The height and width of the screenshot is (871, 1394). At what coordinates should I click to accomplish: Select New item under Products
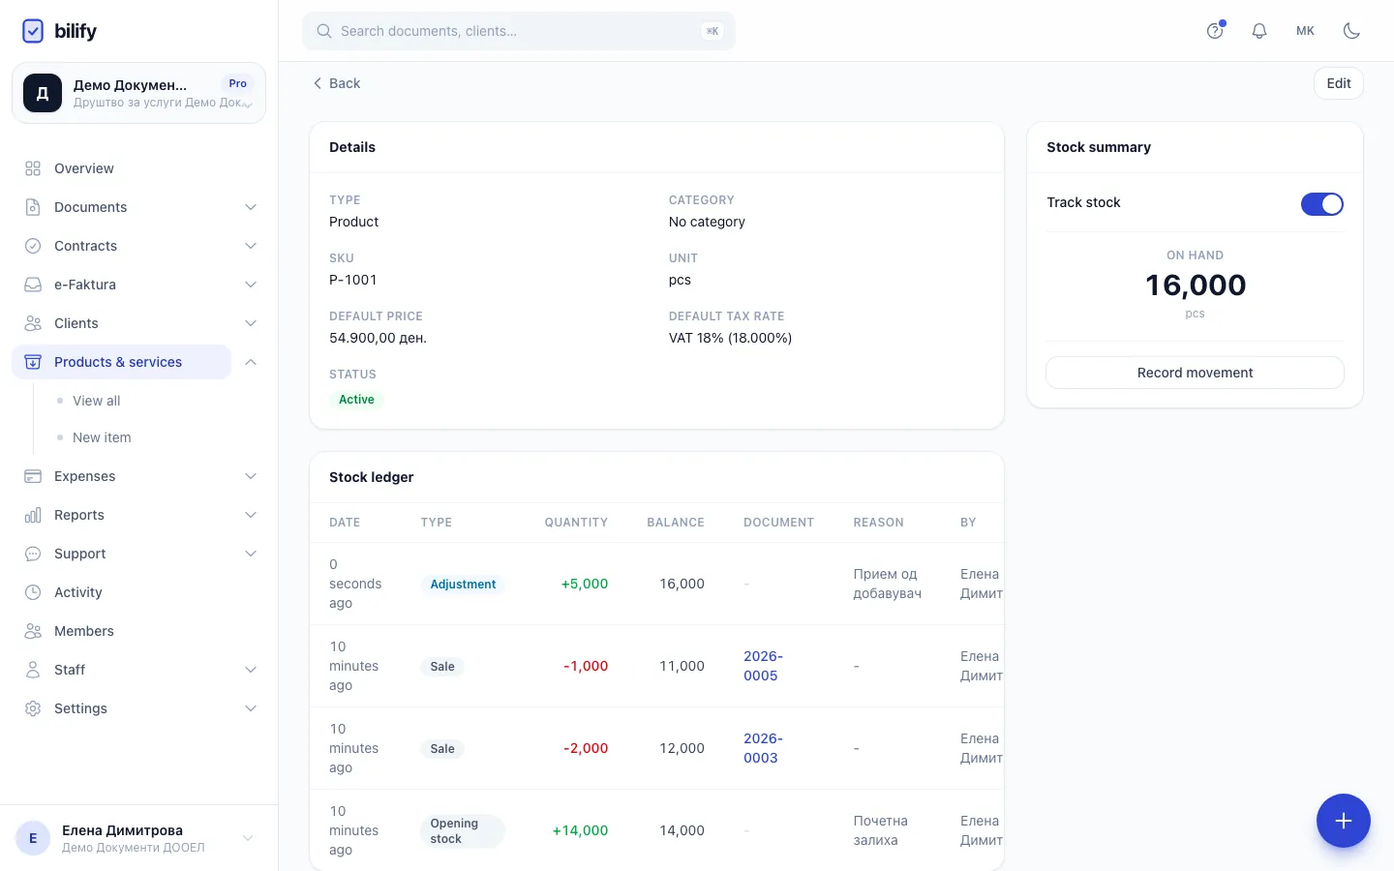(102, 437)
